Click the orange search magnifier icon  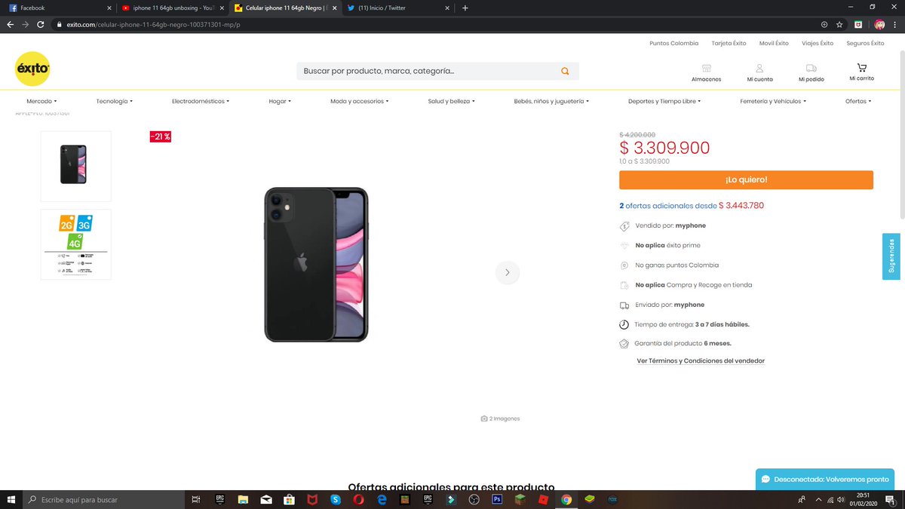pyautogui.click(x=565, y=72)
